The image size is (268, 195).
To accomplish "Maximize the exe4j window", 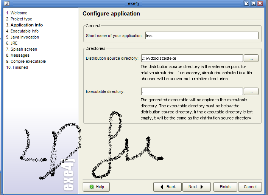I will (253, 3).
